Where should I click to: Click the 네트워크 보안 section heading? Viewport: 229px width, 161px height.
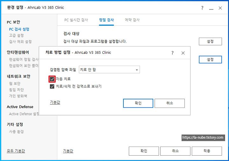click(18, 76)
